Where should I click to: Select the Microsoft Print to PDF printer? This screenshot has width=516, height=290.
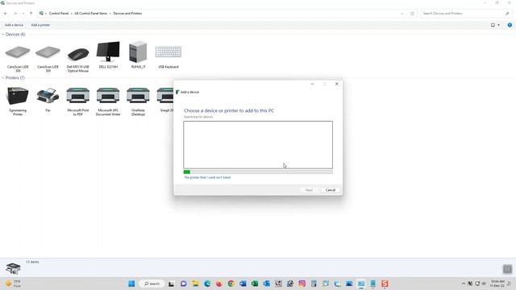pyautogui.click(x=78, y=101)
